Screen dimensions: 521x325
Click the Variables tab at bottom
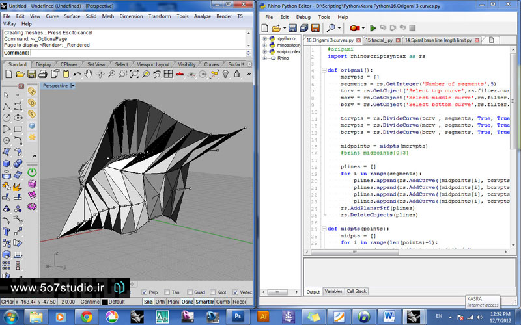pos(333,292)
